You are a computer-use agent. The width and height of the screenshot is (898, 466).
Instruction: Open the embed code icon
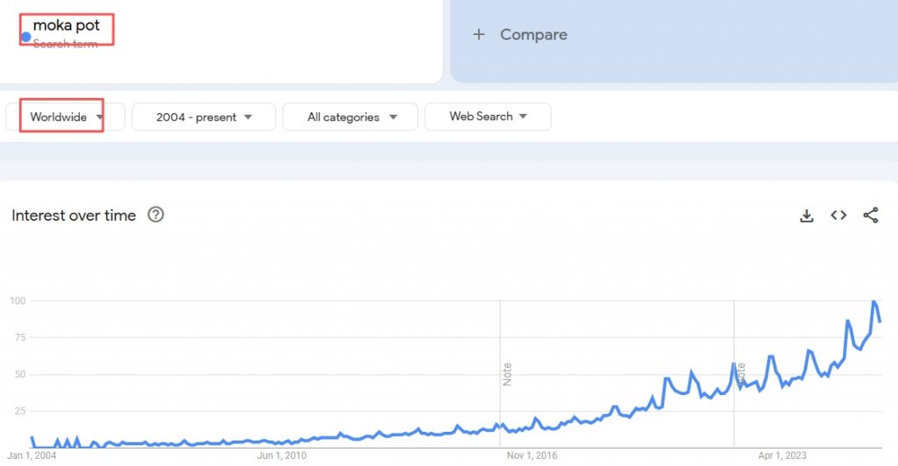[x=838, y=215]
